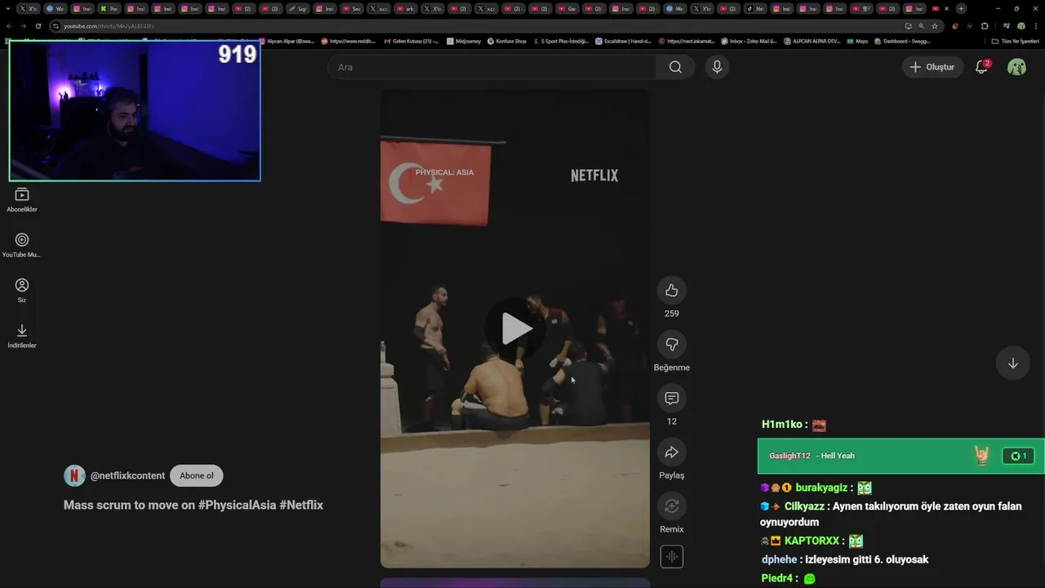Open the install/cast icon in address bar

coord(909,26)
